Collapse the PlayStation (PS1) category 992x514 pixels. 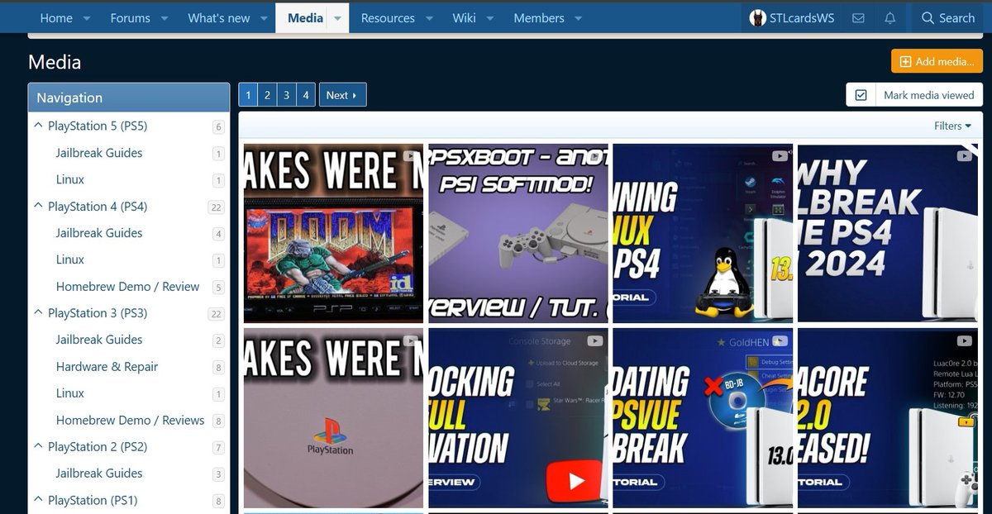click(38, 500)
